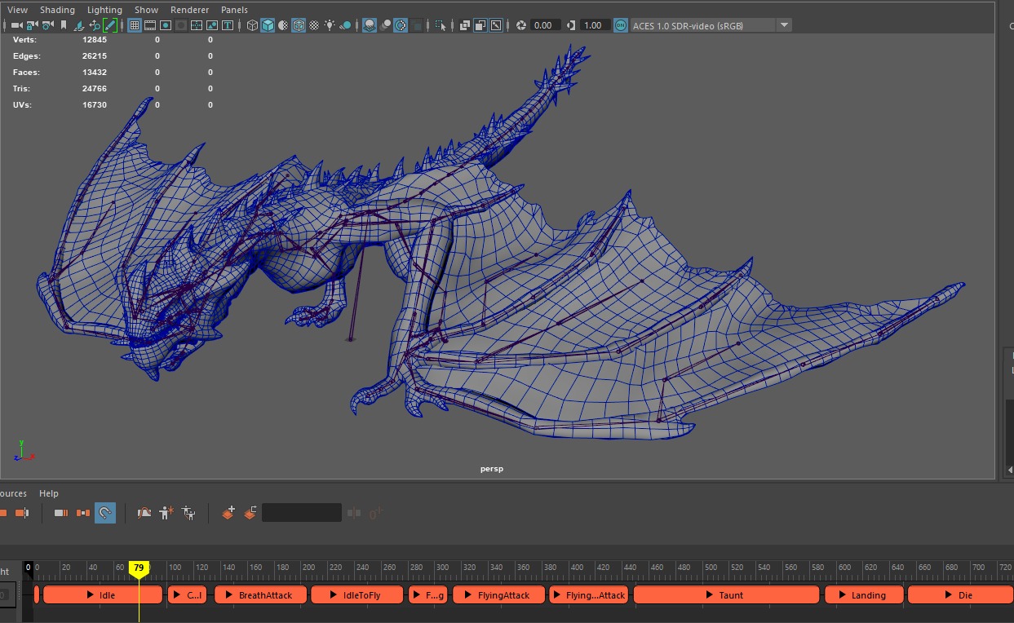This screenshot has width=1014, height=623.
Task: Toggle the X-Ray Joints icon
Action: pyautogui.click(x=496, y=25)
